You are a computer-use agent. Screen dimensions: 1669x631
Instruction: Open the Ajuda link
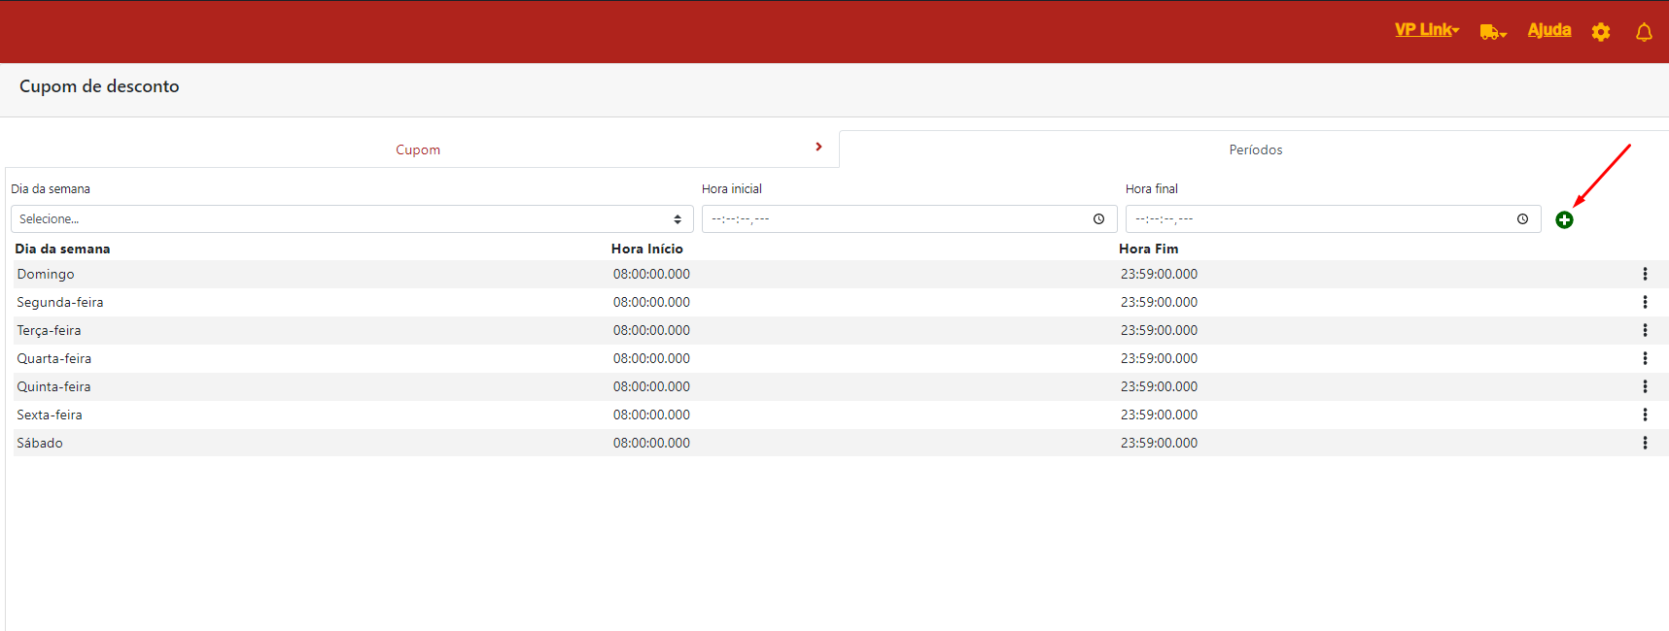[1548, 30]
